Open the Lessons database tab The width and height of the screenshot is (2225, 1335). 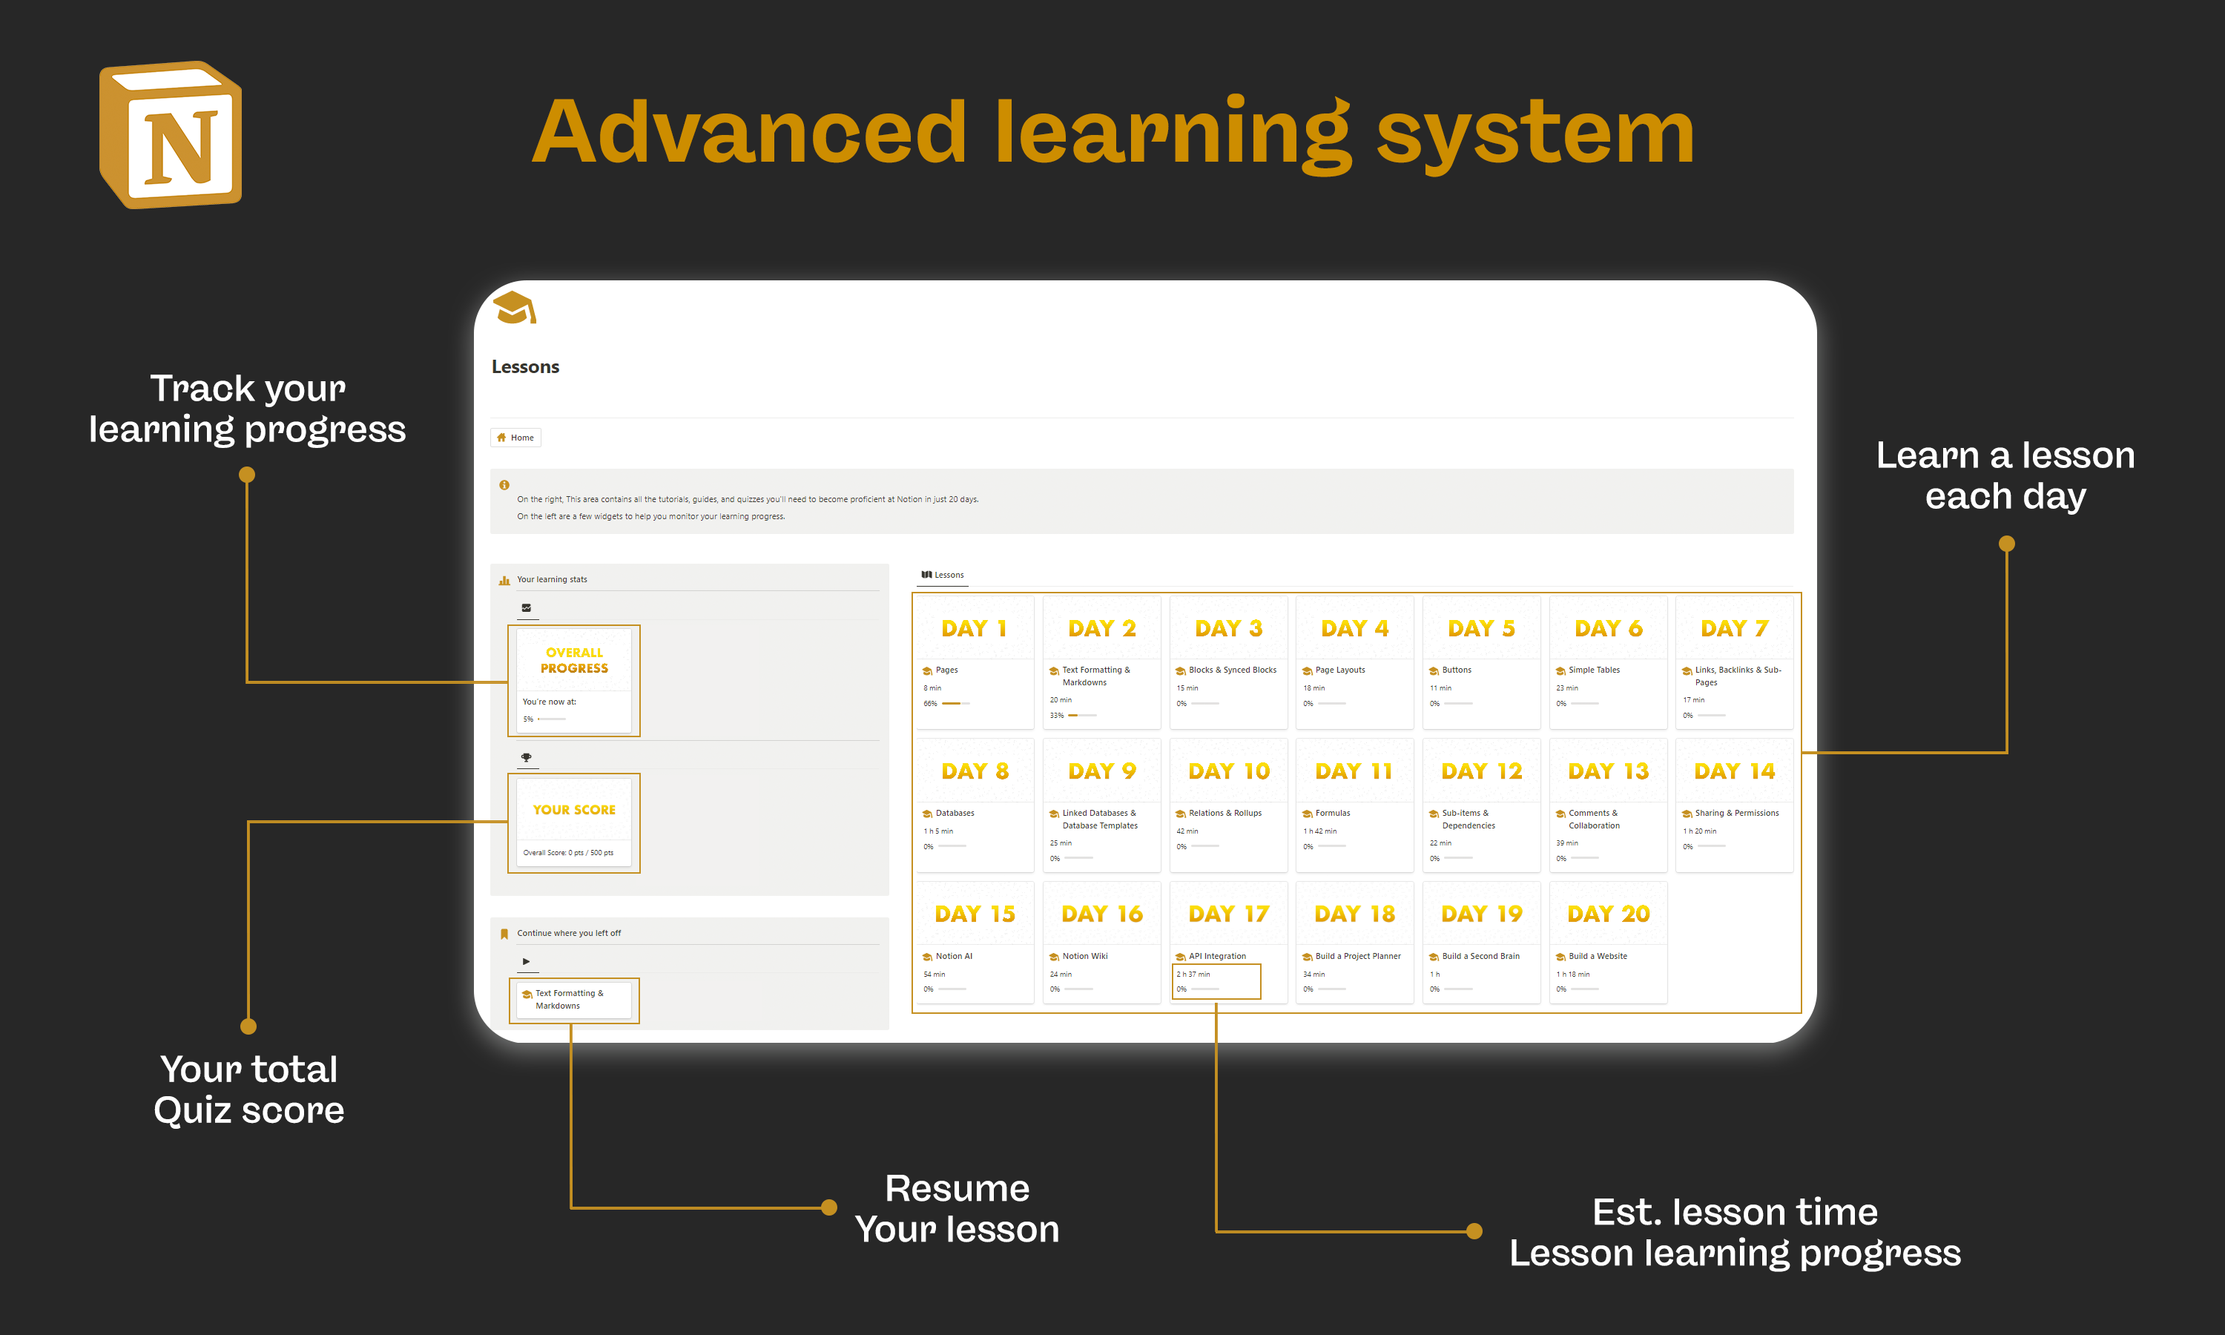[943, 575]
